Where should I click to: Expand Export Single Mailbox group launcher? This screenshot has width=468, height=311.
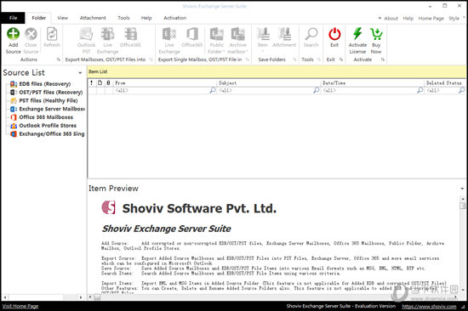247,59
